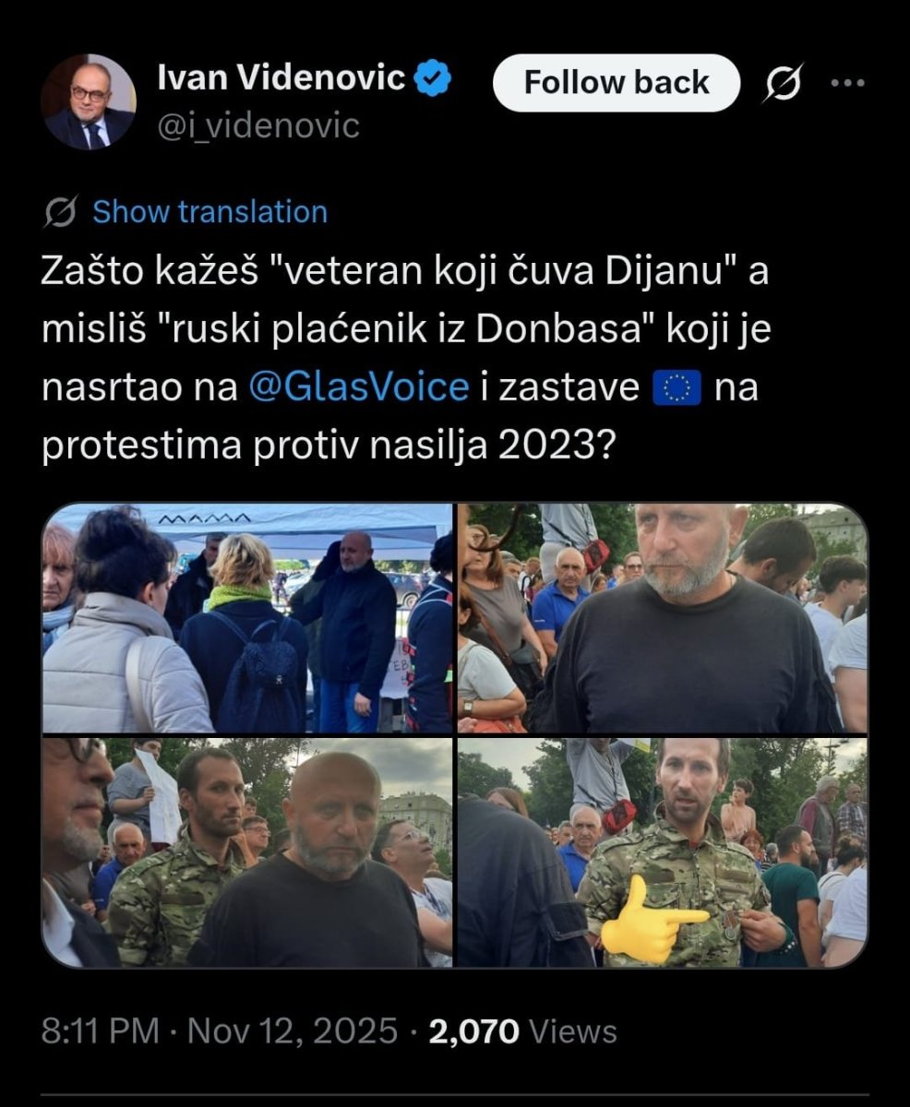Click the Nov 12, 2025 date
Image resolution: width=910 pixels, height=1107 pixels.
pos(293,1030)
